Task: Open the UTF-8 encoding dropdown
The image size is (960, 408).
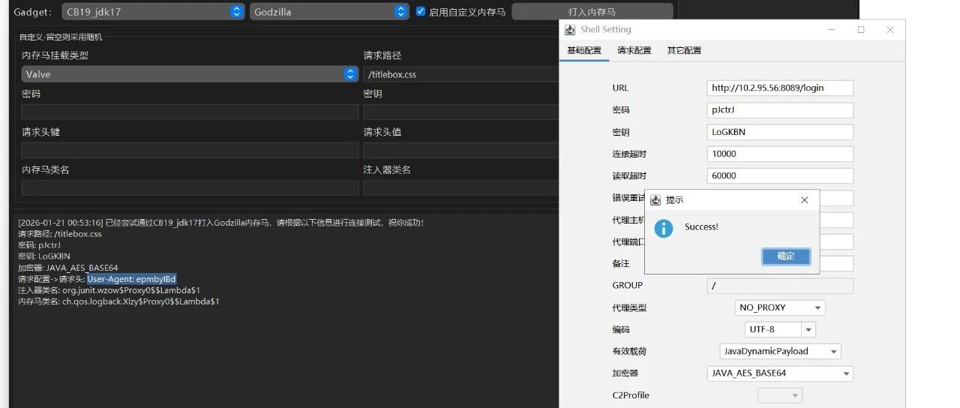Action: [x=780, y=329]
